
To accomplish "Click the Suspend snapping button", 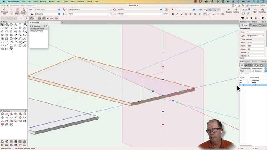I will (x=229, y=10).
